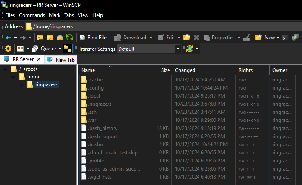Go to home directory icon

[60, 38]
